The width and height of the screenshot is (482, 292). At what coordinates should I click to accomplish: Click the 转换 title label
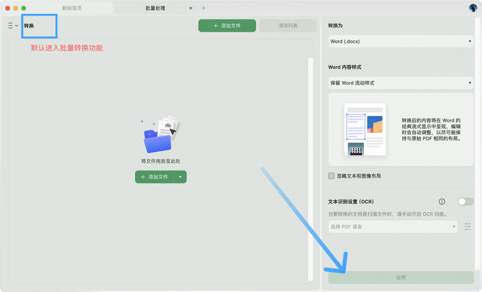point(29,26)
